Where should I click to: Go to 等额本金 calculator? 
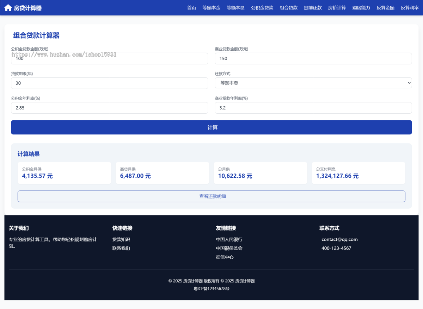point(211,8)
